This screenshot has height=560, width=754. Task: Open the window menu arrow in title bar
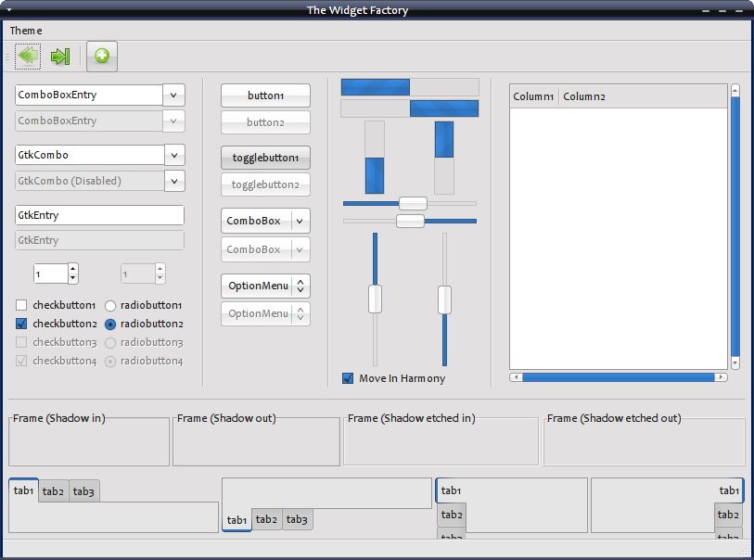tap(8, 9)
